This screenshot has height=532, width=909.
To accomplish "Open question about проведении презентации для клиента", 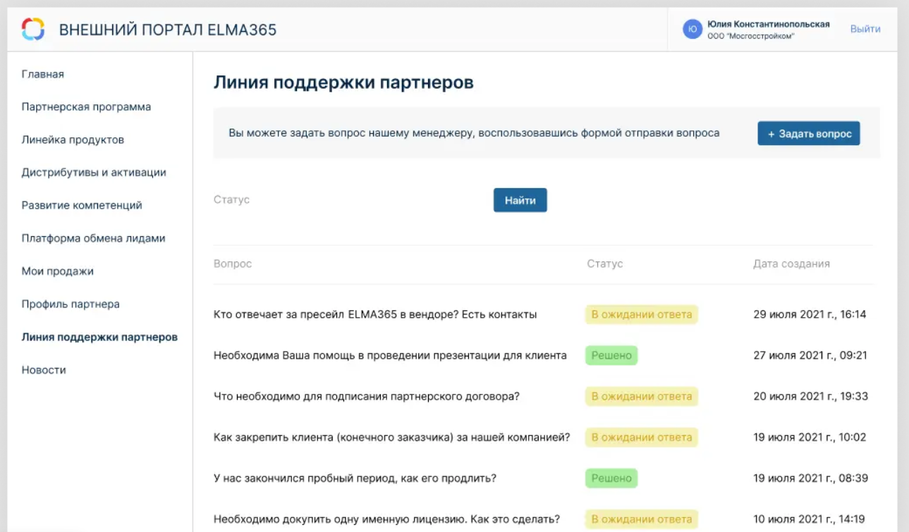I will (390, 355).
